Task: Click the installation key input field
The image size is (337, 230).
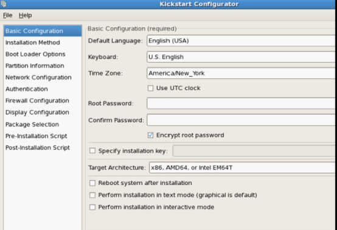Action: pos(254,151)
